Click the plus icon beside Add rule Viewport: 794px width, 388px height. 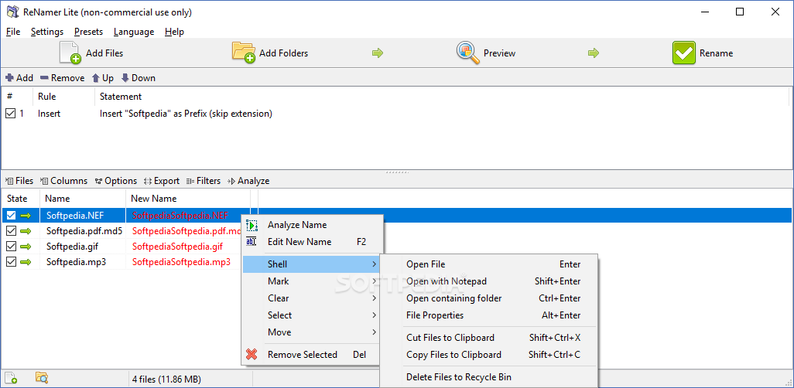coord(9,78)
